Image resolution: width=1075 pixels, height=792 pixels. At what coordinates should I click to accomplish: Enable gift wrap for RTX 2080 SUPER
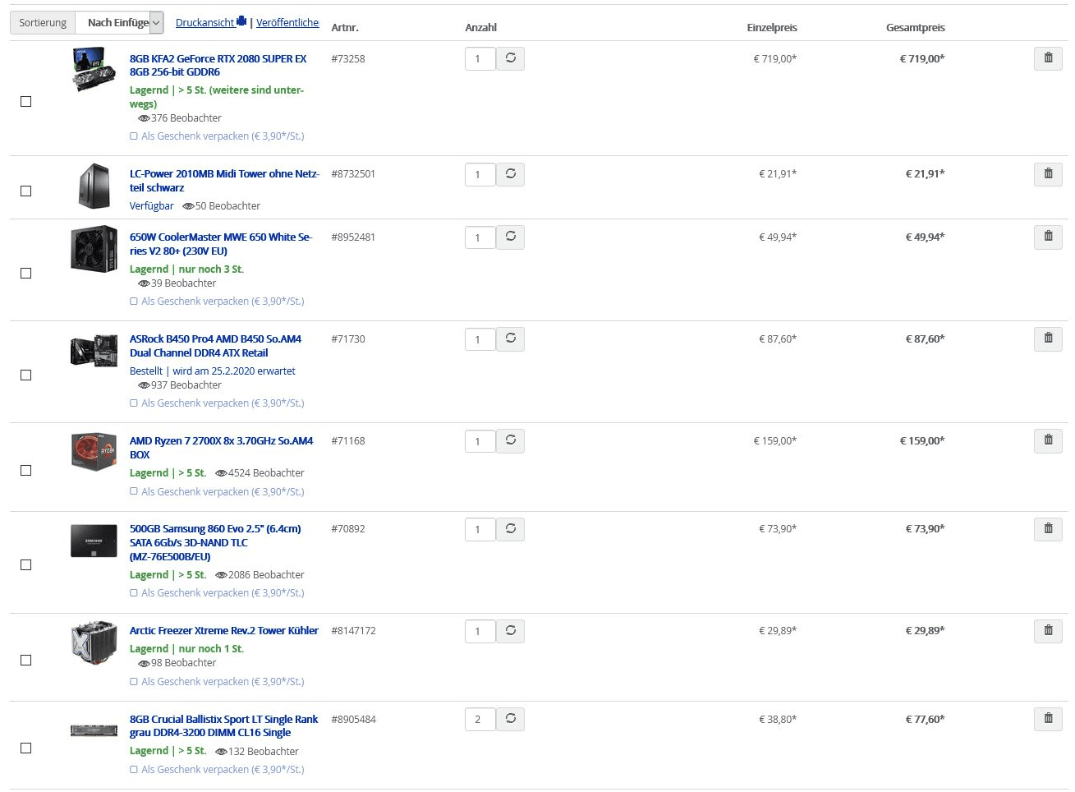tap(134, 136)
